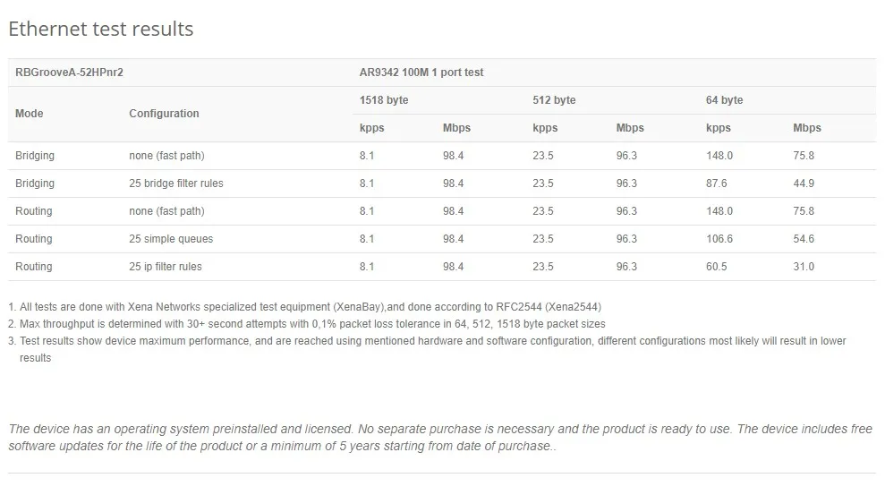Select the '25 simple queues' configuration cell

171,239
